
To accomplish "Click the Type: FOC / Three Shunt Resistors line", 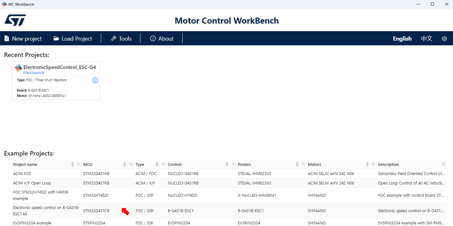I will 41,80.
